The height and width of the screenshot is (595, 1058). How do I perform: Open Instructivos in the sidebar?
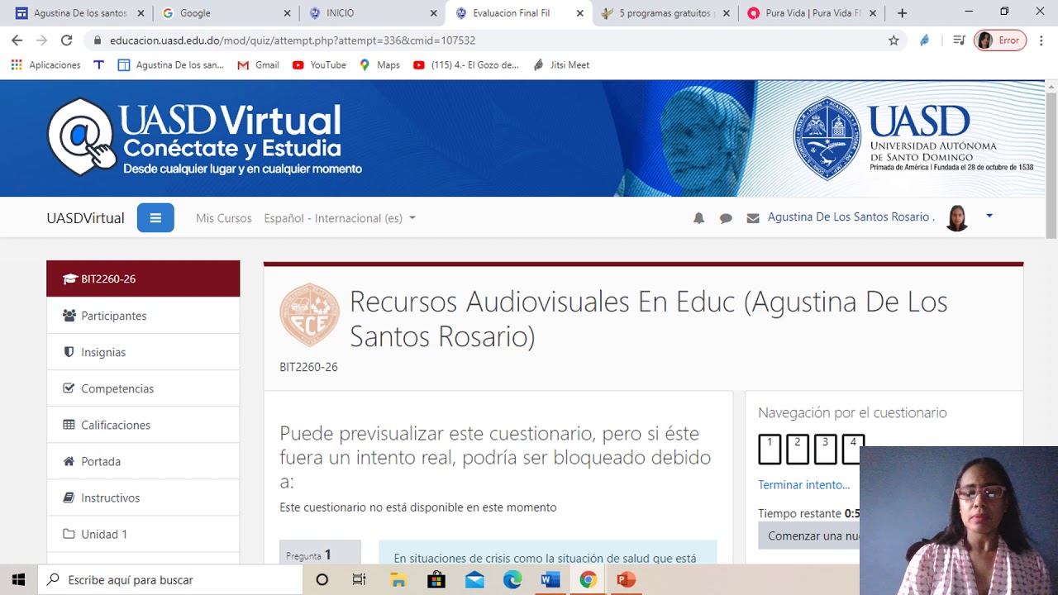click(x=143, y=497)
